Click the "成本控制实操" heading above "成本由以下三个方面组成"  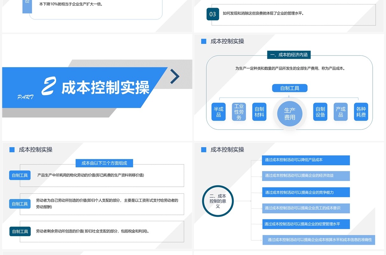36,150
